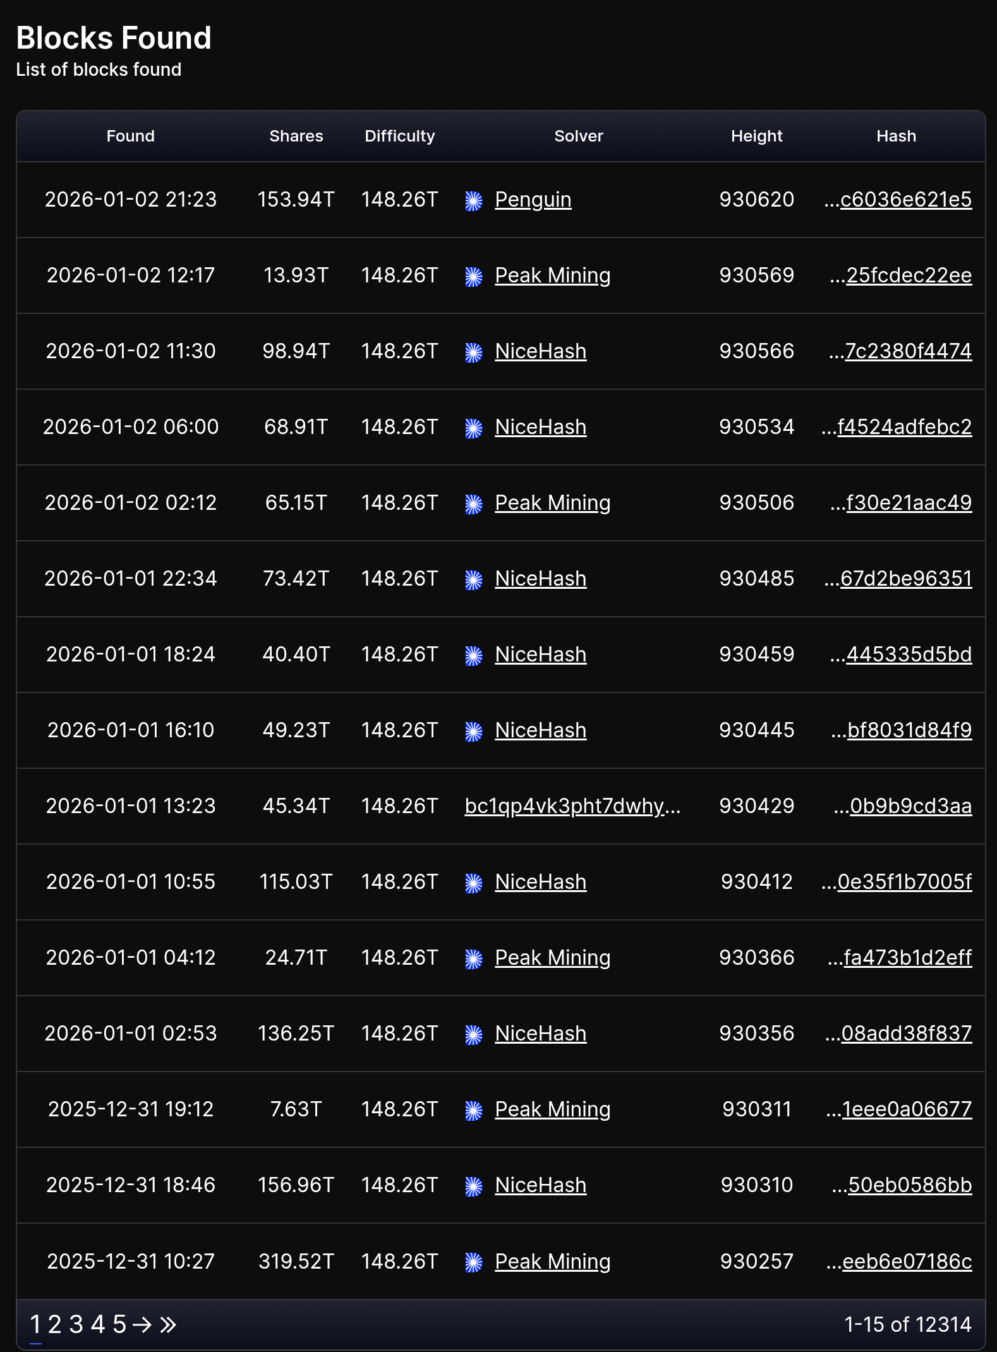Jump to last page double-arrow icon
Viewport: 997px width, 1352px height.
click(168, 1324)
